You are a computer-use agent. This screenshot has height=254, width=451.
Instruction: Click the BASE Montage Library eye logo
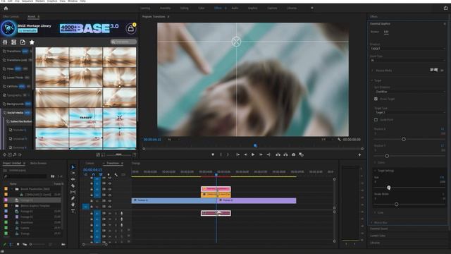coord(8,28)
